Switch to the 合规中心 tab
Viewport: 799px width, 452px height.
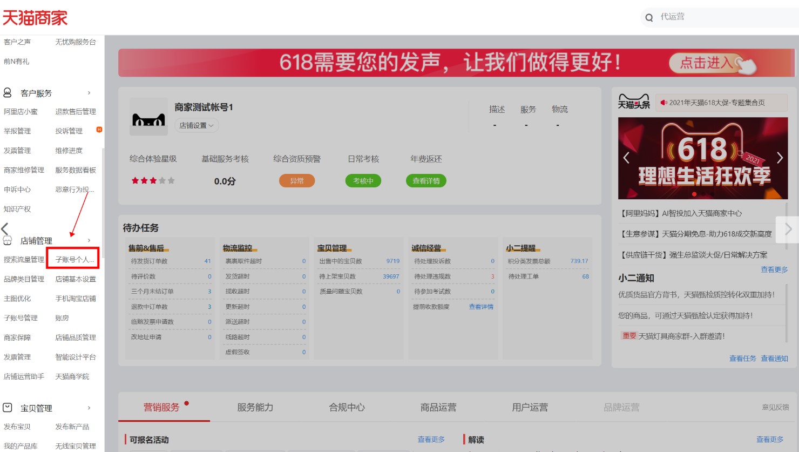[x=347, y=407]
